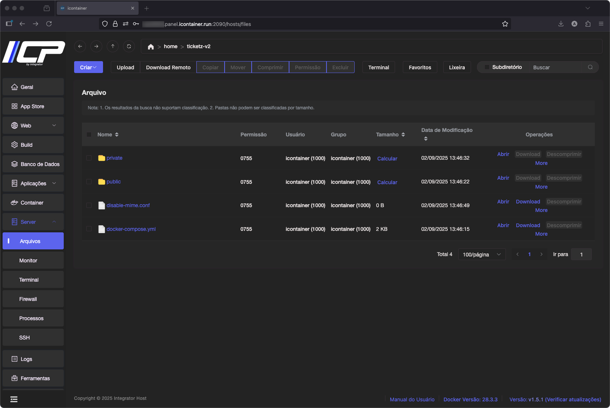
Task: Open the private folder icon
Action: coord(102,158)
